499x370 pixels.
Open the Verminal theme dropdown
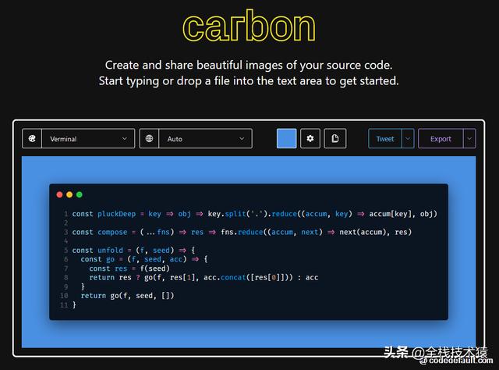click(x=88, y=139)
